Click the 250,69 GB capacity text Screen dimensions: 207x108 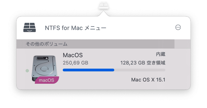pyautogui.click(x=75, y=63)
